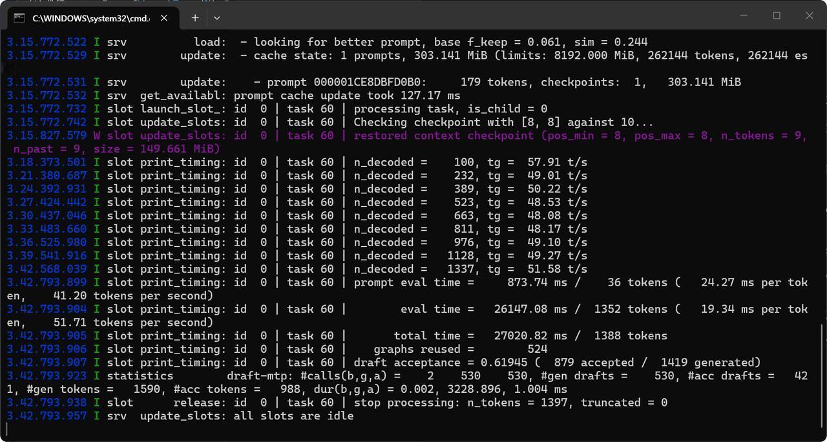This screenshot has width=827, height=442.
Task: Click the 'prompt cache update took 127.17 ms' line
Action: click(233, 95)
